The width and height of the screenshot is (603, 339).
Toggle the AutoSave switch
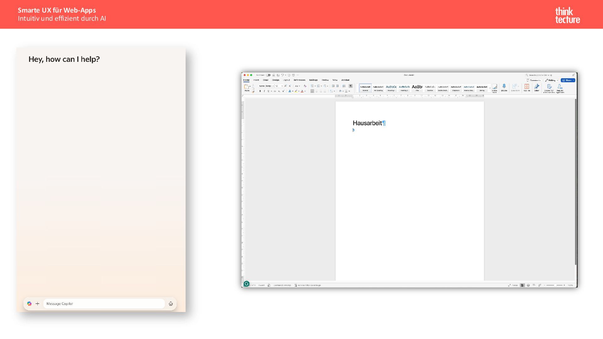click(x=268, y=75)
